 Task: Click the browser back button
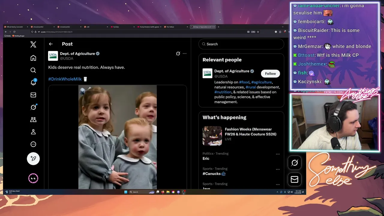tap(6, 32)
